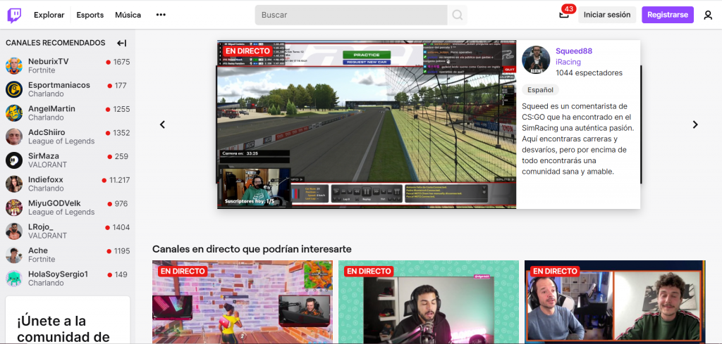Click Indiefoxx channel avatar
The width and height of the screenshot is (722, 344).
14,184
